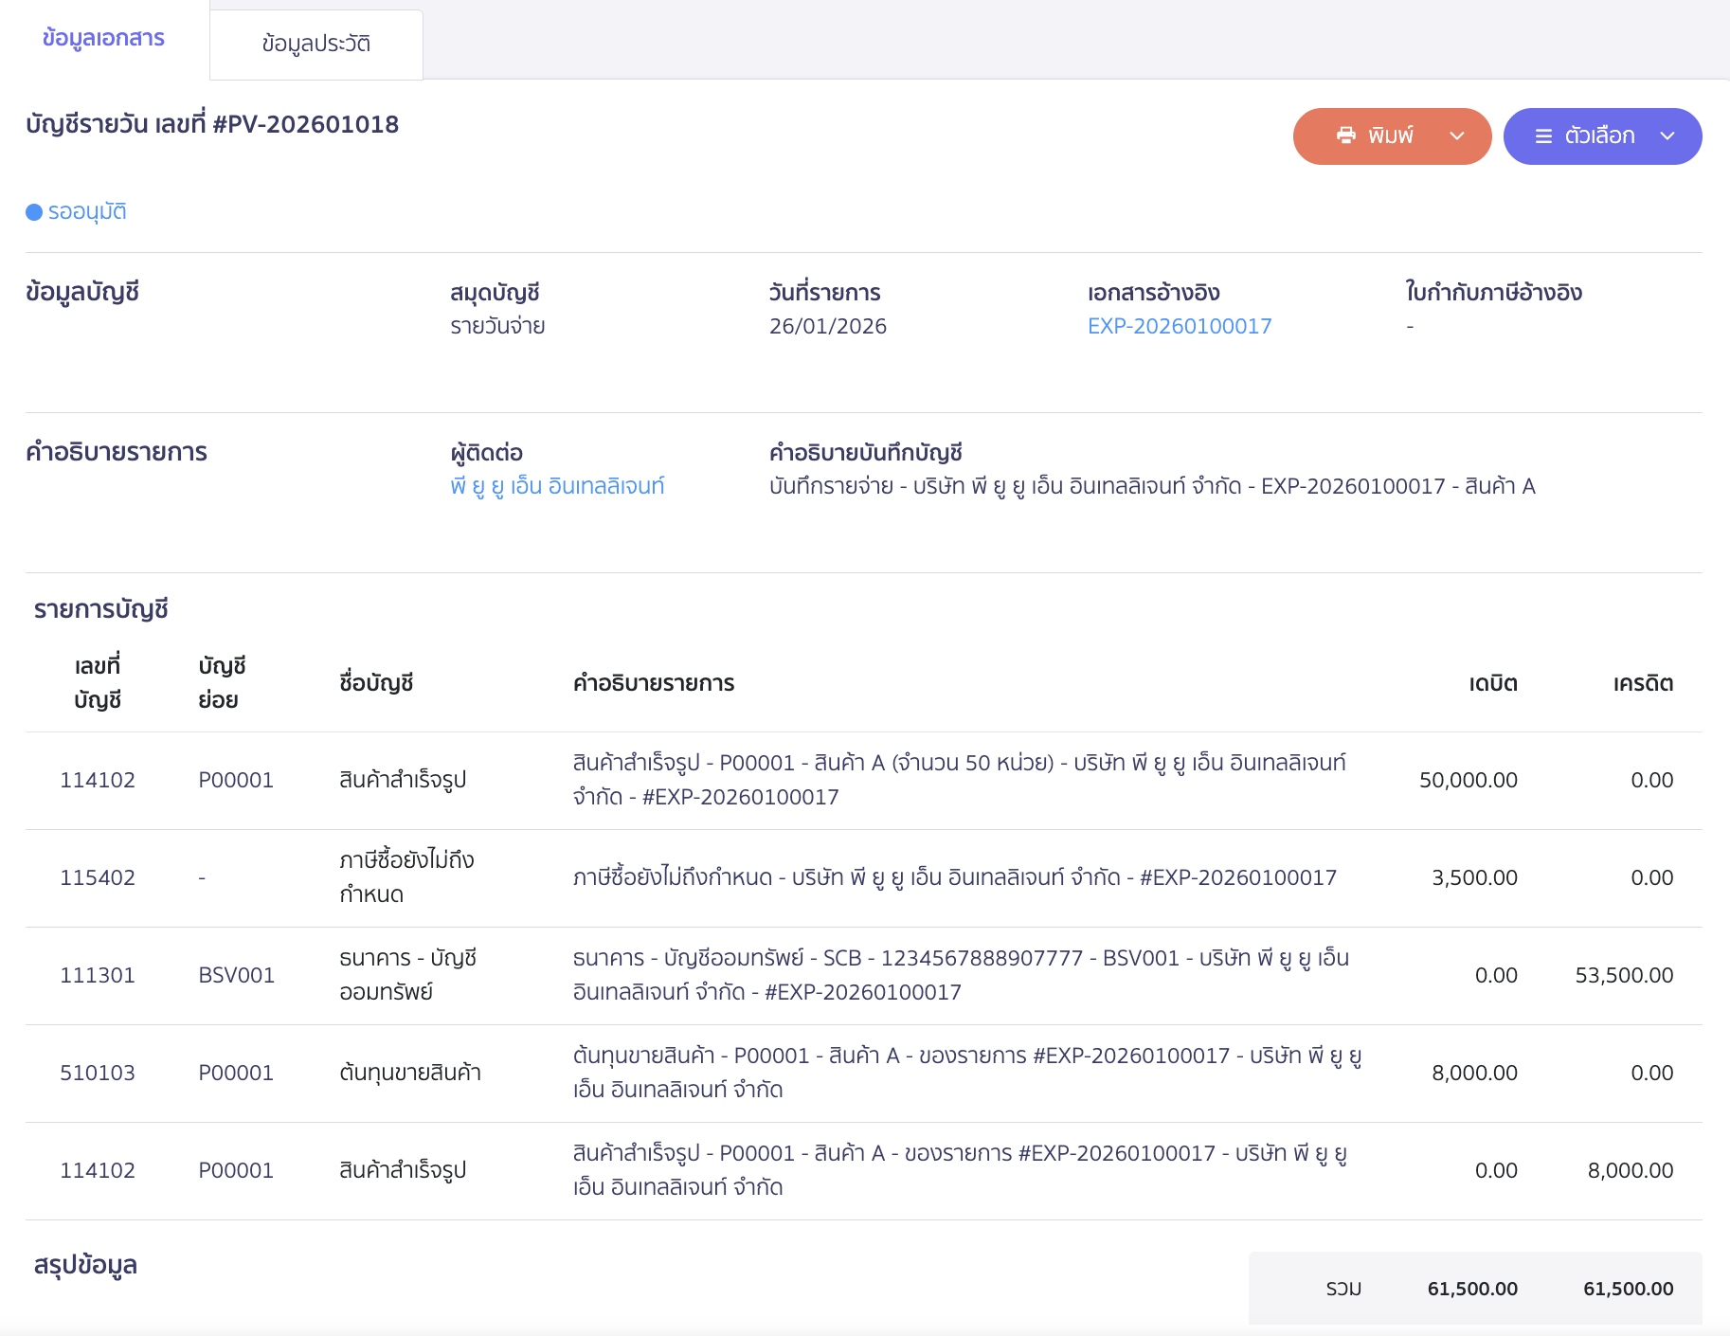1730x1336 pixels.
Task: Switch to the ข้อมูลประวัติ tab
Action: (x=315, y=45)
